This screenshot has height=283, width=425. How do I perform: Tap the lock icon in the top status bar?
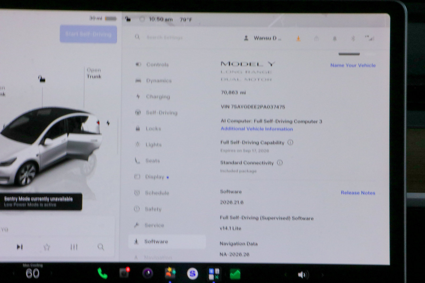tap(128, 19)
